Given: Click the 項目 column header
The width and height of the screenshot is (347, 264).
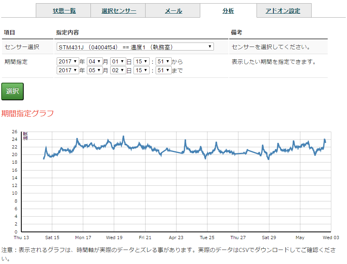Looking at the screenshot, I should pyautogui.click(x=9, y=32).
